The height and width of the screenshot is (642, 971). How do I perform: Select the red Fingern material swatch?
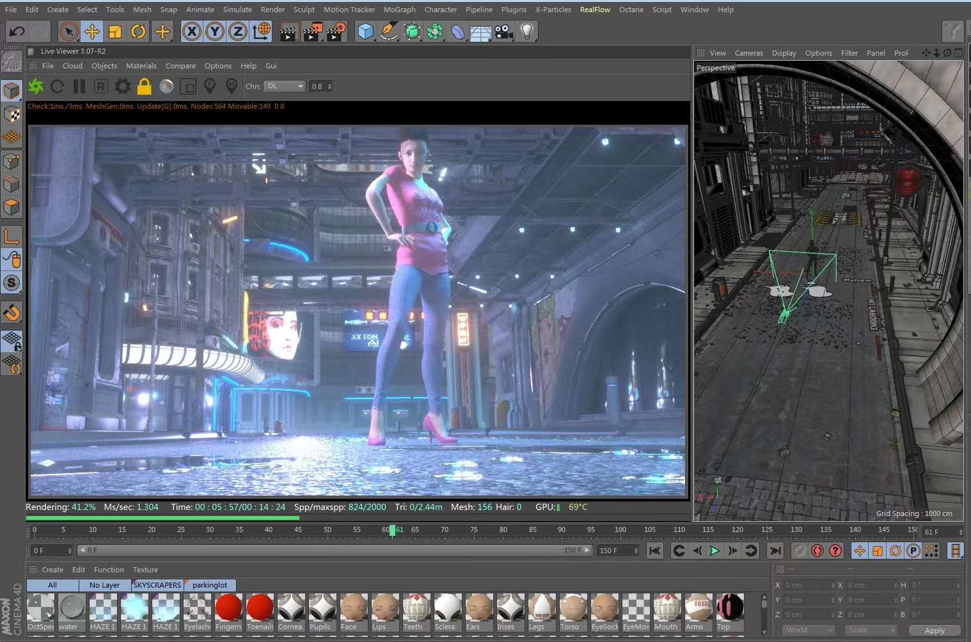(228, 612)
